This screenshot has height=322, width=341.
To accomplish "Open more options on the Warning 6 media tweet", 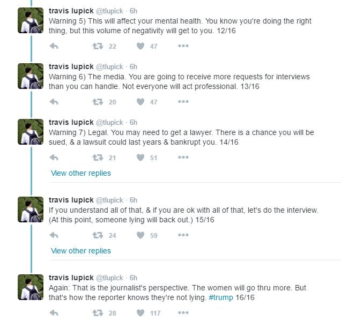I will (183, 102).
